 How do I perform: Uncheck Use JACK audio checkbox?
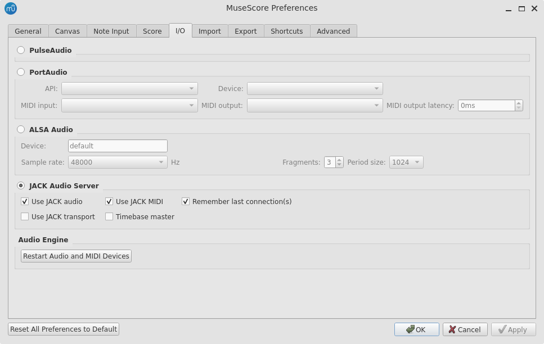25,201
